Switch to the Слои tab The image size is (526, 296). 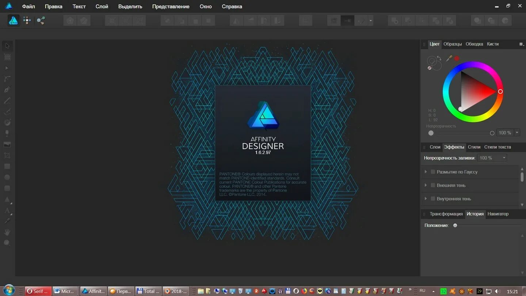click(435, 147)
